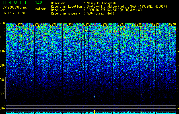
Task: Click the 0934 time marker
Action: [x=70, y=25]
